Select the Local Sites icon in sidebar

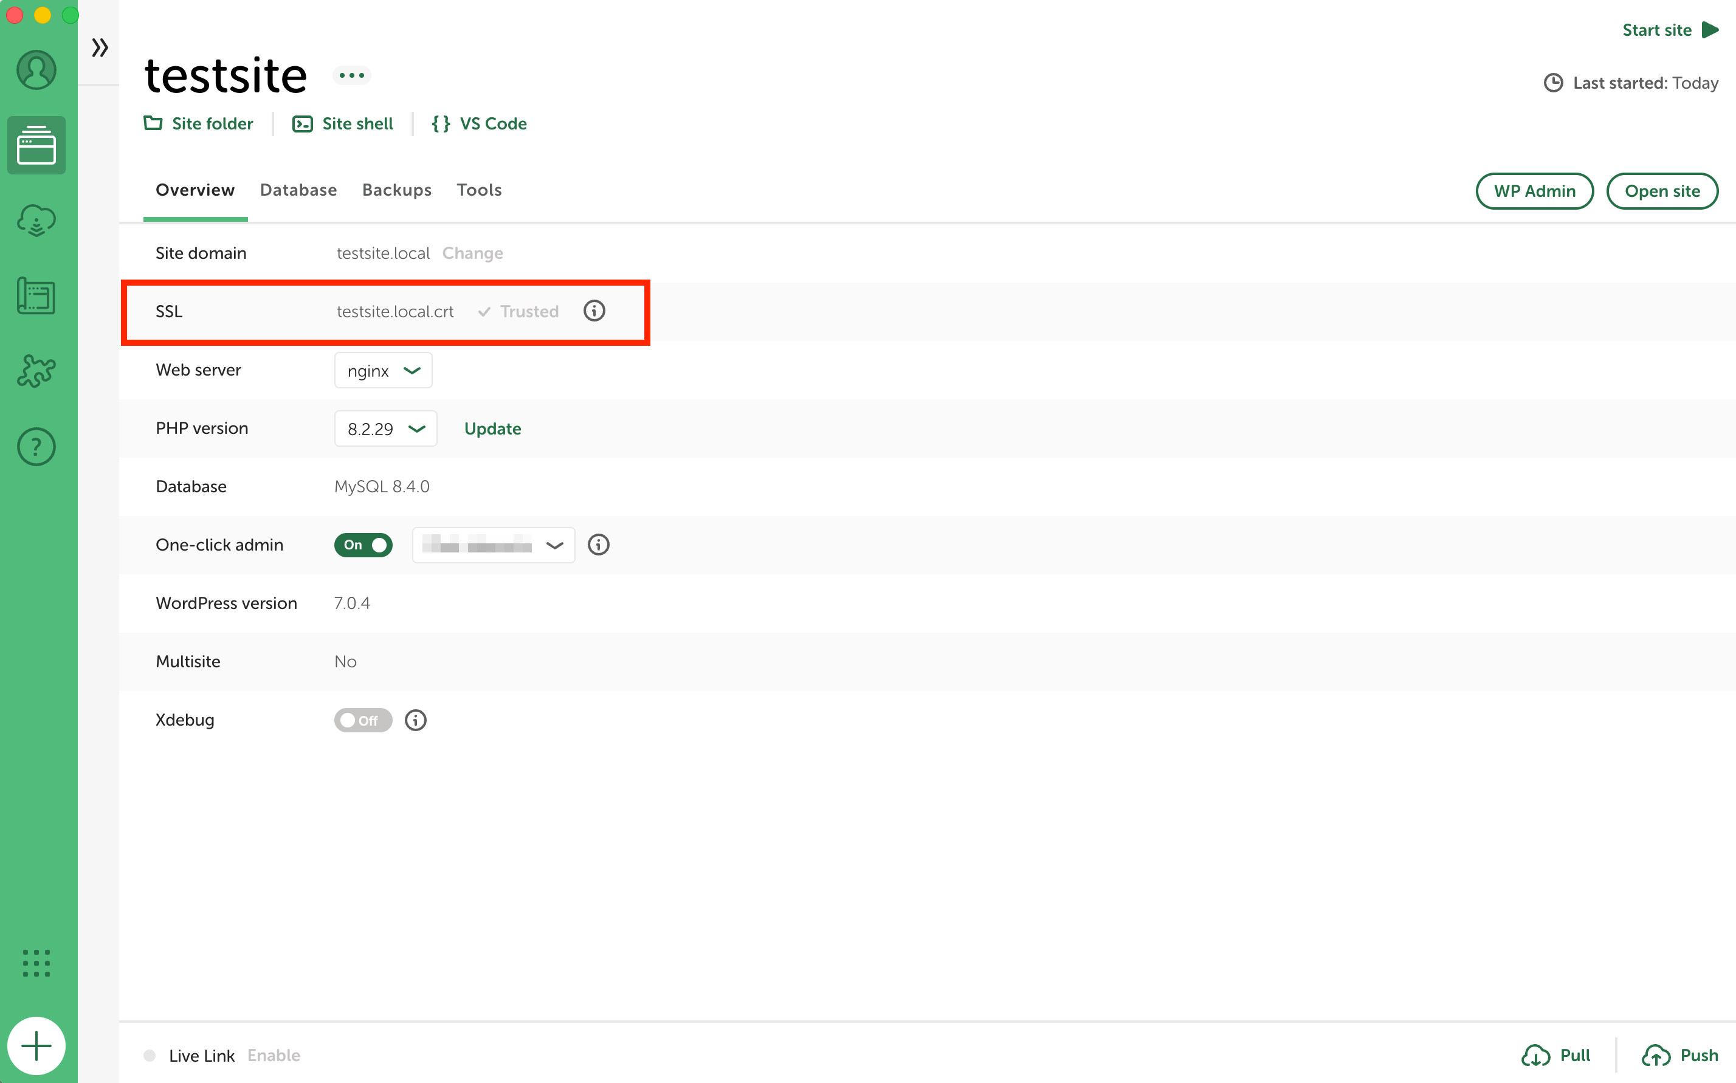36,145
